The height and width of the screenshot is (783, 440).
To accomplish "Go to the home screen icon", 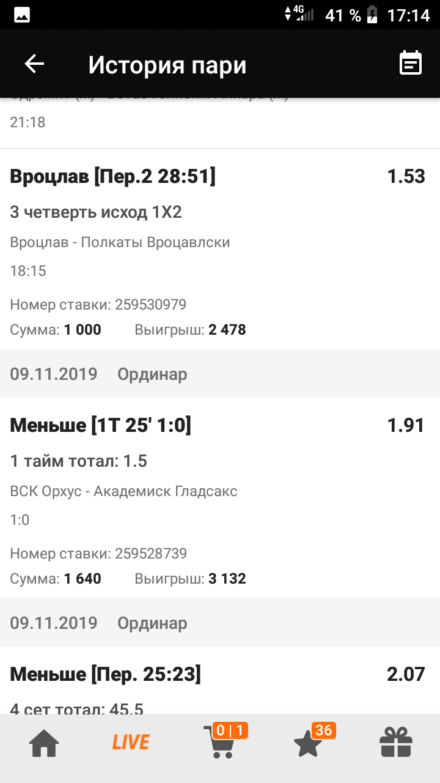I will [x=45, y=744].
